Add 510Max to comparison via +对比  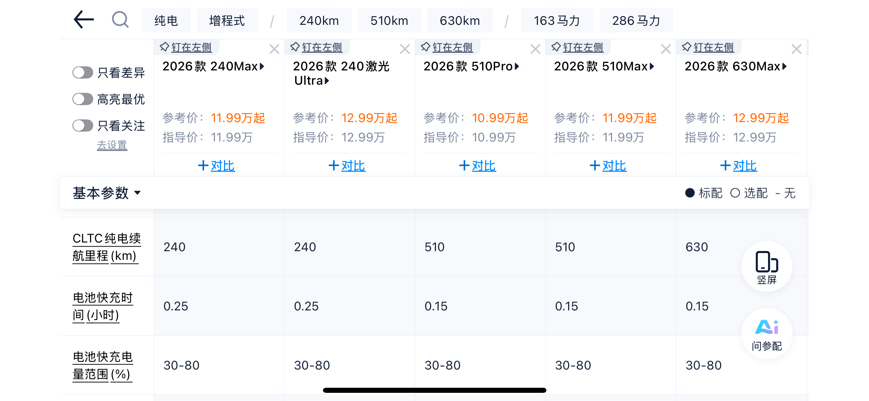point(608,166)
